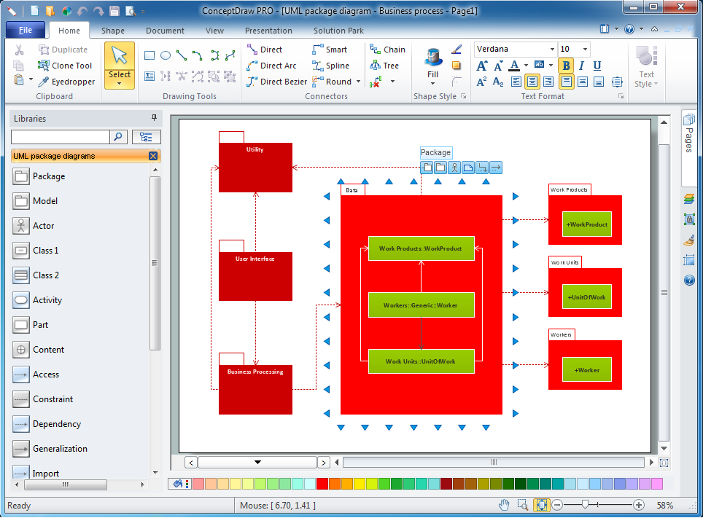
Task: Open the Verdana font name dropdown
Action: tap(552, 50)
